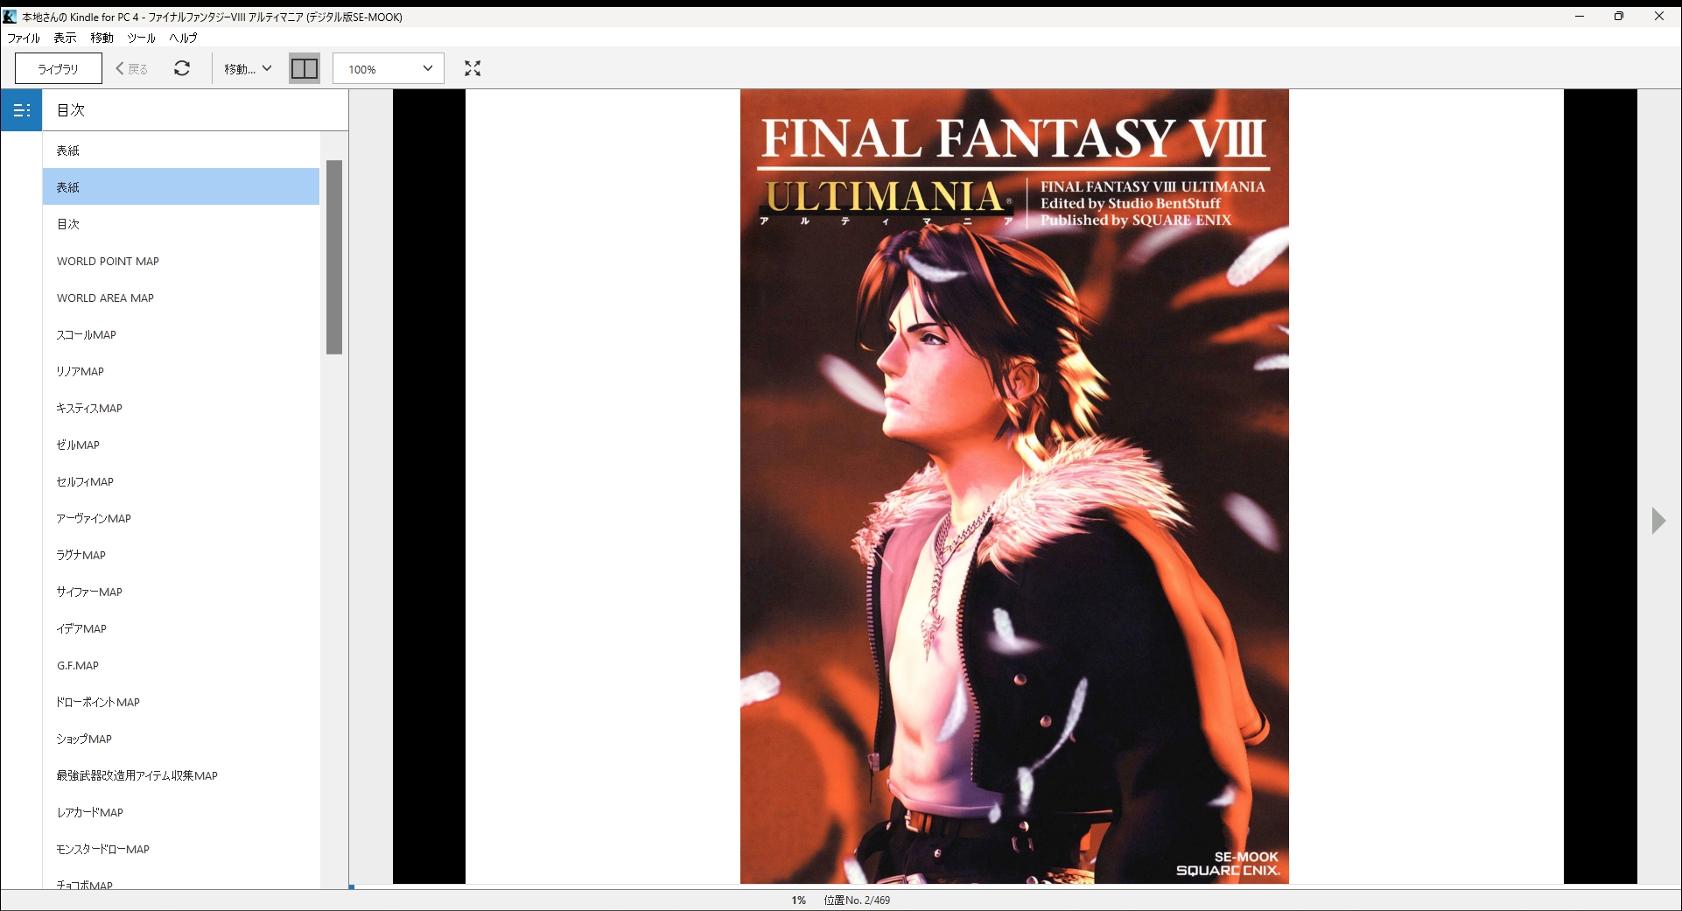Open セルフィMAP chapter
This screenshot has height=911, width=1682.
[181, 481]
